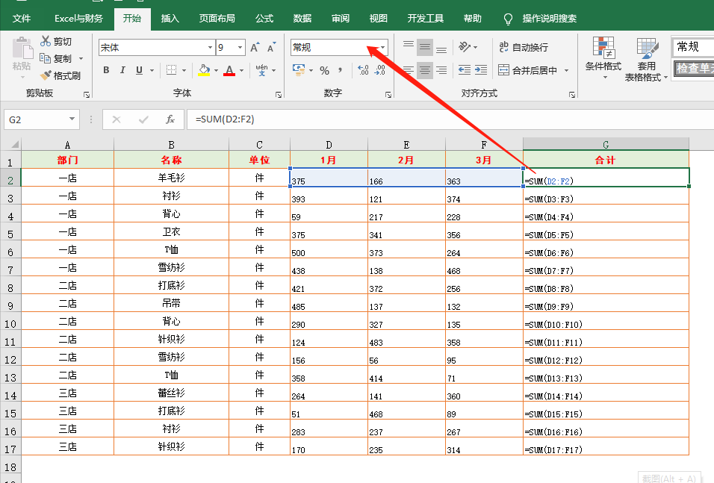The image size is (714, 483).
Task: Toggle bold formatting on selected cell
Action: [x=105, y=70]
